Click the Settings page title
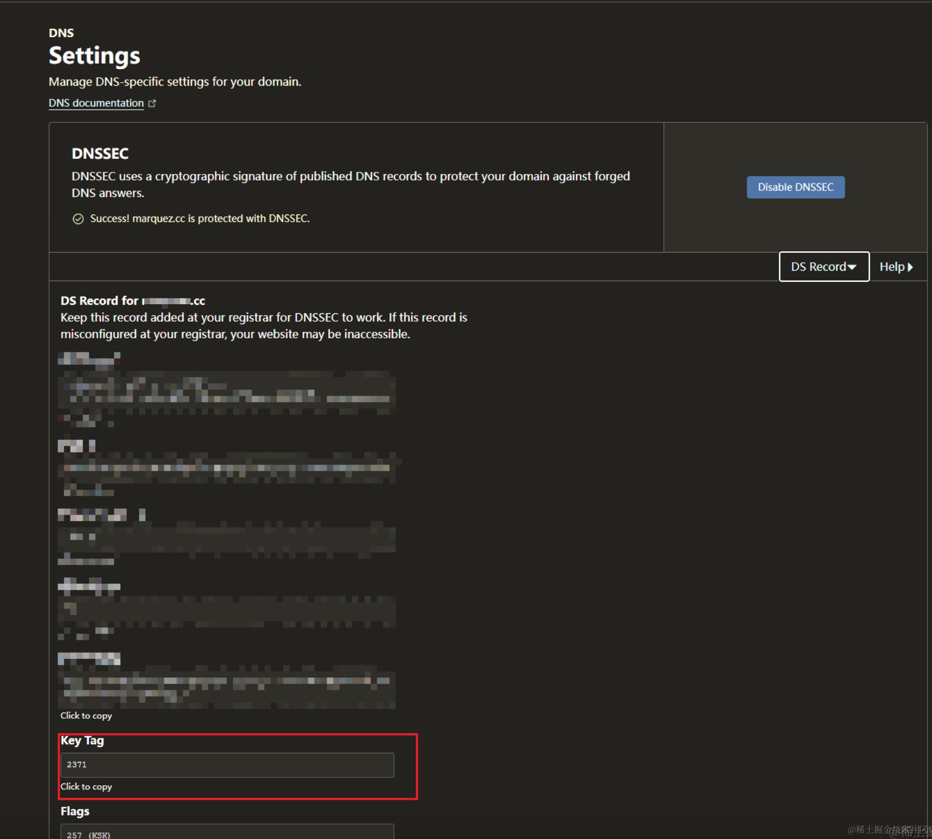The width and height of the screenshot is (932, 839). click(x=94, y=56)
